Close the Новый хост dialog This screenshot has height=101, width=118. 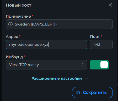click(110, 5)
